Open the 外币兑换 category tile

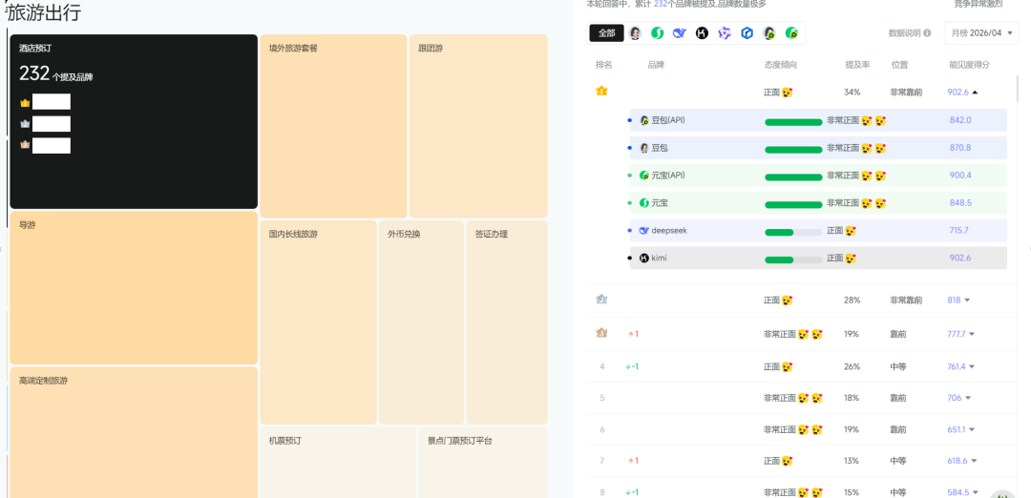[x=422, y=322]
